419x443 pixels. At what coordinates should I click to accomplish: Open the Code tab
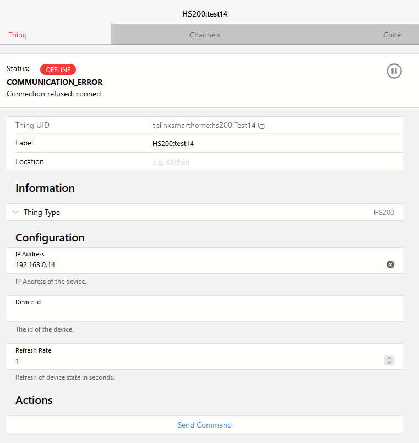tap(391, 35)
